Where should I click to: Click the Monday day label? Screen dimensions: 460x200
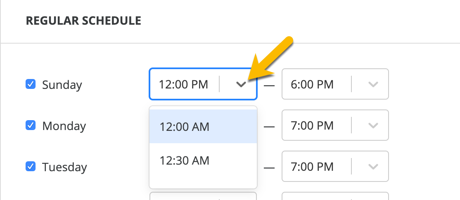tap(64, 126)
